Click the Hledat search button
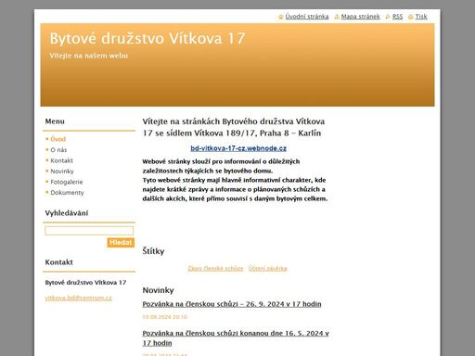This screenshot has height=356, width=475. (121, 243)
